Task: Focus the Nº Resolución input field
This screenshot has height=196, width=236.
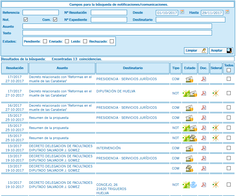Action: coord(109,13)
